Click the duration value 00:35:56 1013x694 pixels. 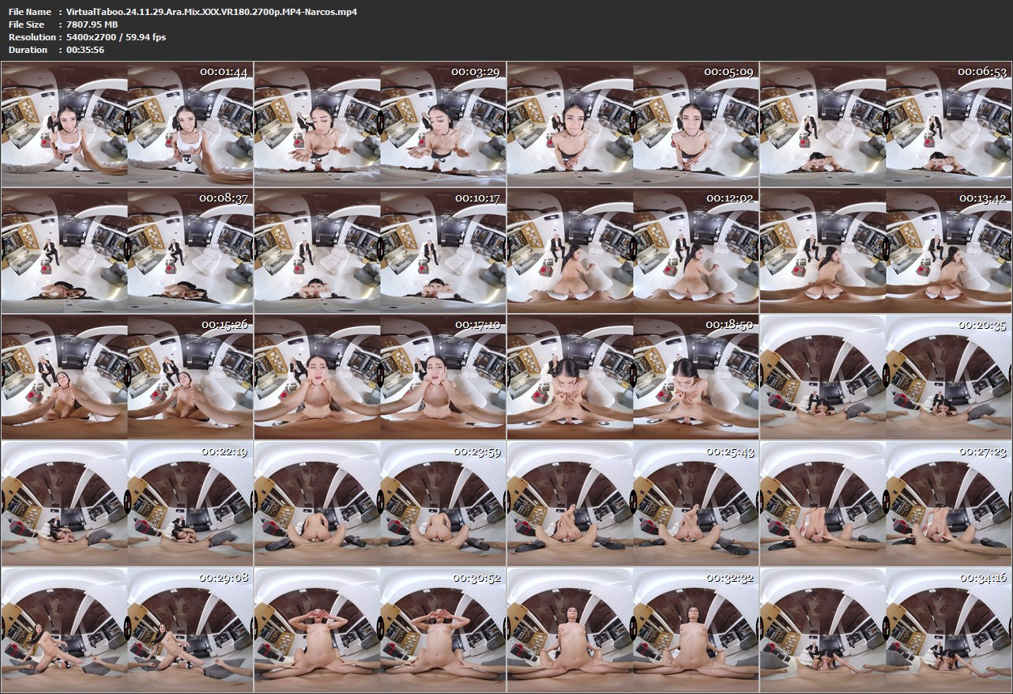(x=85, y=50)
